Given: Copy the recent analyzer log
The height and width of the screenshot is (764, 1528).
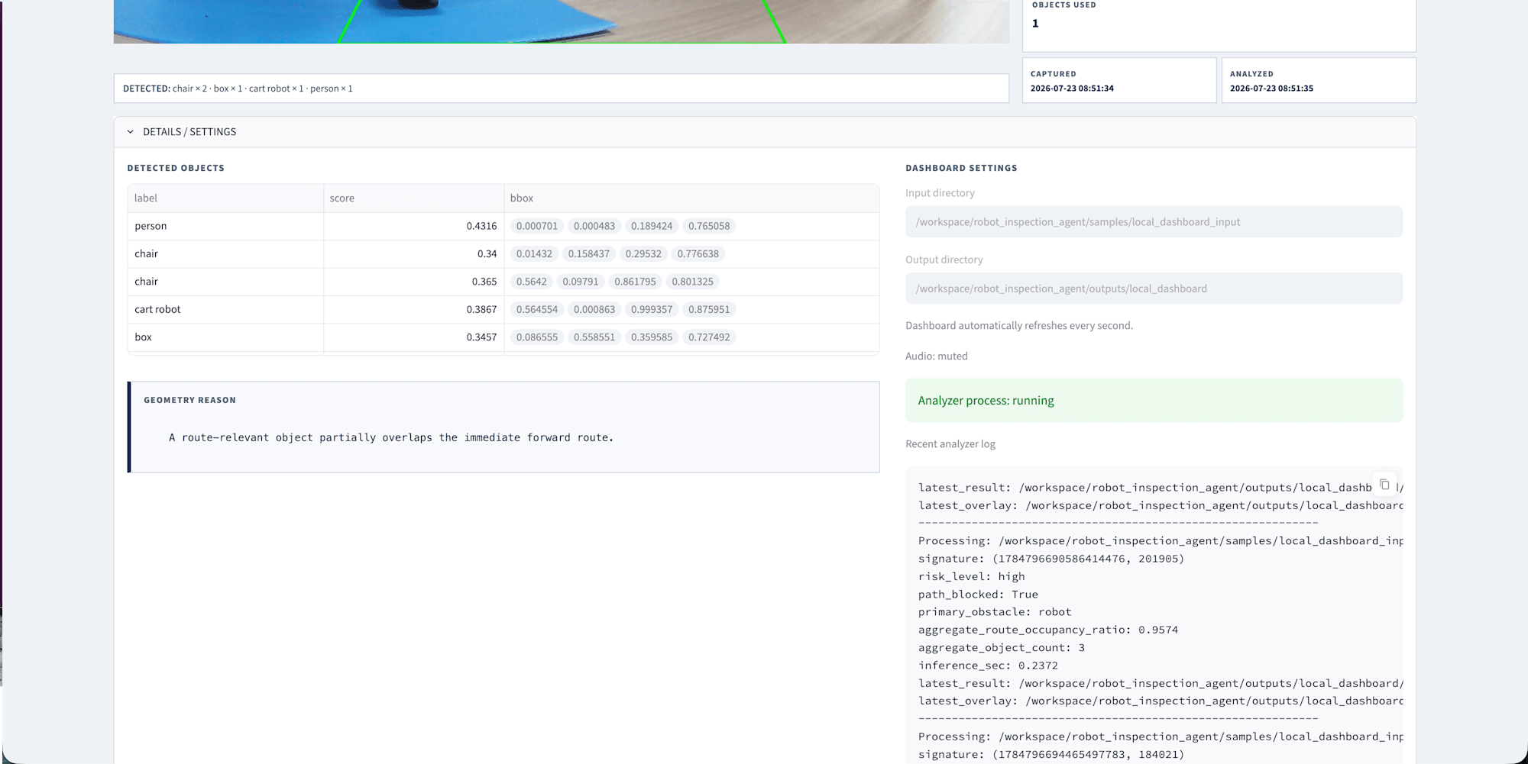Looking at the screenshot, I should (1384, 485).
